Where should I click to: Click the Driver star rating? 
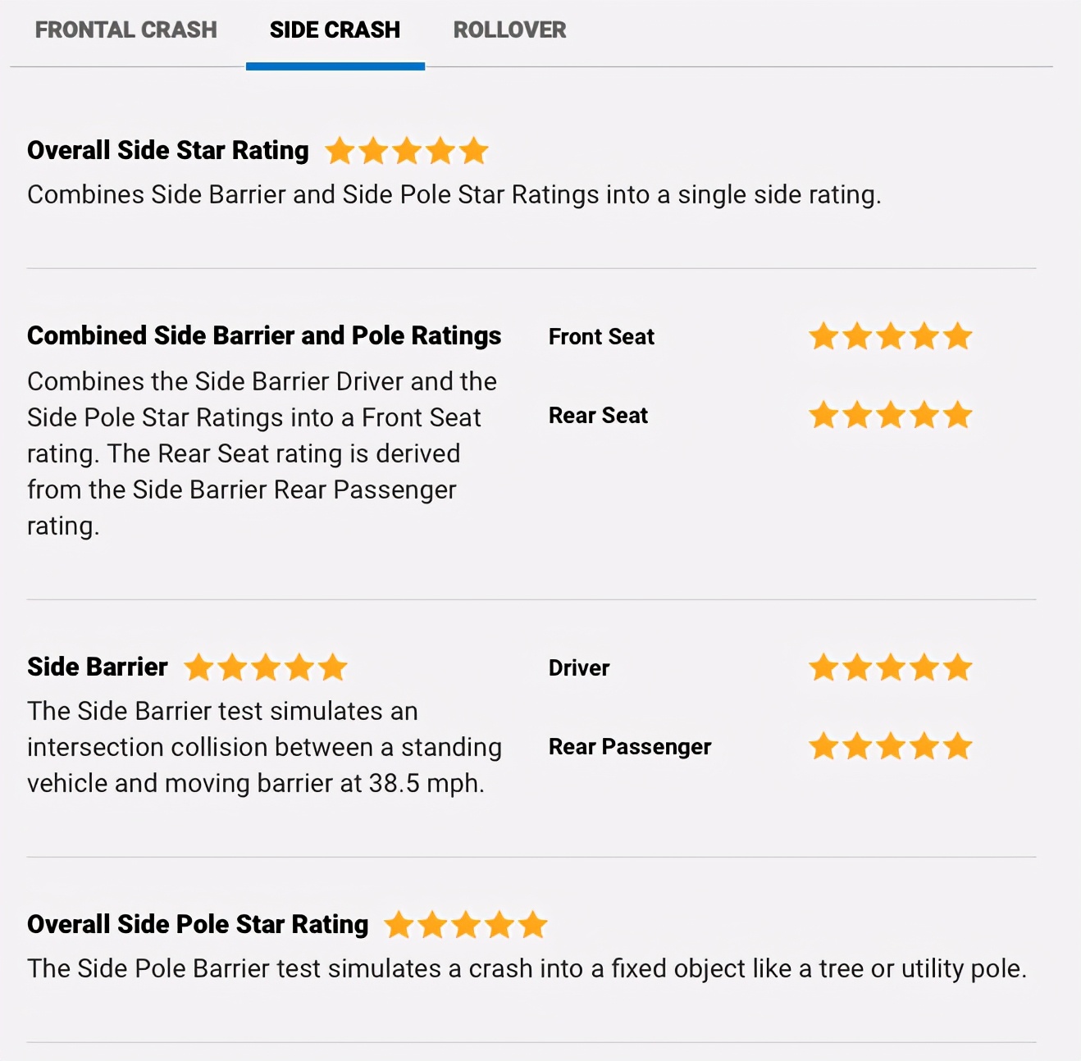point(891,667)
